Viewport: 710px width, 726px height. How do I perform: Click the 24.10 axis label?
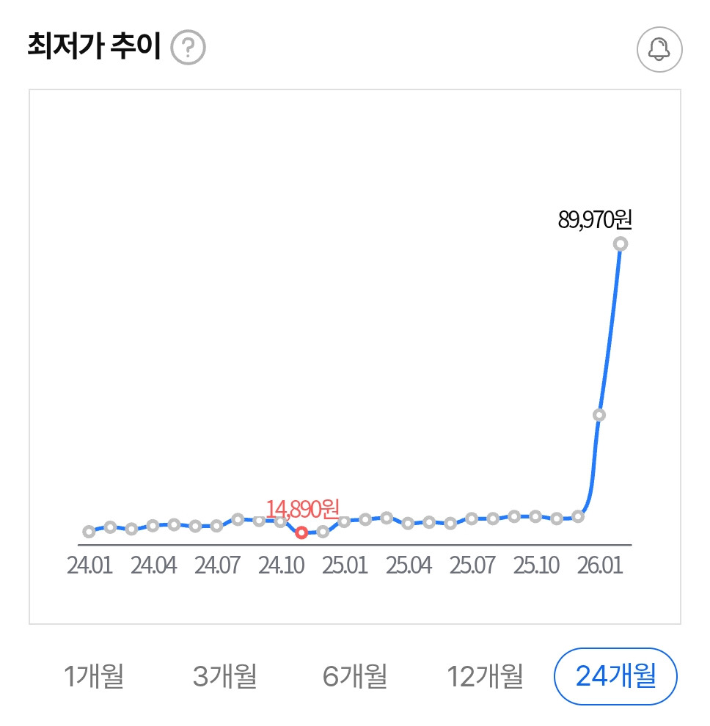(x=281, y=566)
